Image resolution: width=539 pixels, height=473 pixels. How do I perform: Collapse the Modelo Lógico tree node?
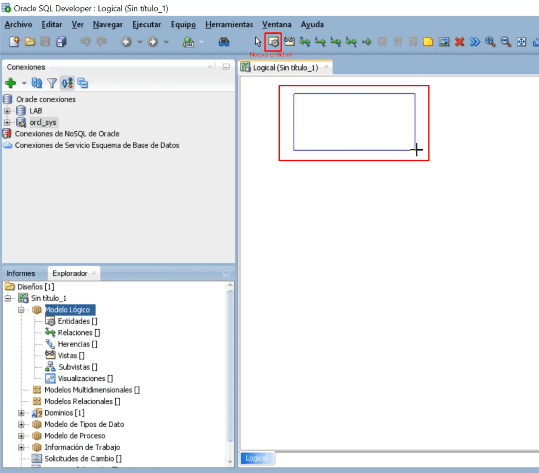pyautogui.click(x=21, y=310)
